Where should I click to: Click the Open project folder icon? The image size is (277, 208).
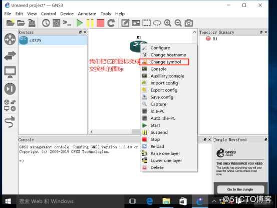coord(21,23)
